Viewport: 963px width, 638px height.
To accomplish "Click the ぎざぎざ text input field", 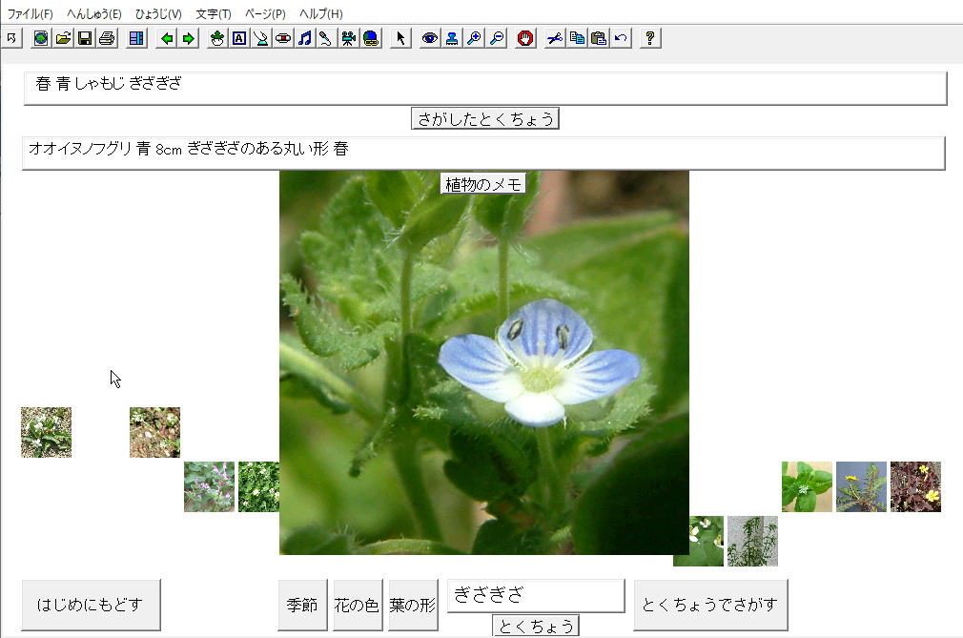I will [x=535, y=596].
